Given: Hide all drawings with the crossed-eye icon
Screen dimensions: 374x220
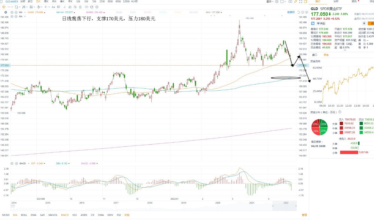Looking at the screenshot, I should point(75,7).
